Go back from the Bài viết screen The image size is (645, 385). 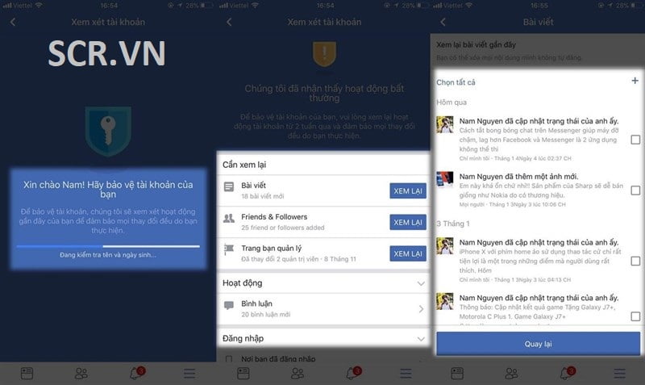coord(443,22)
